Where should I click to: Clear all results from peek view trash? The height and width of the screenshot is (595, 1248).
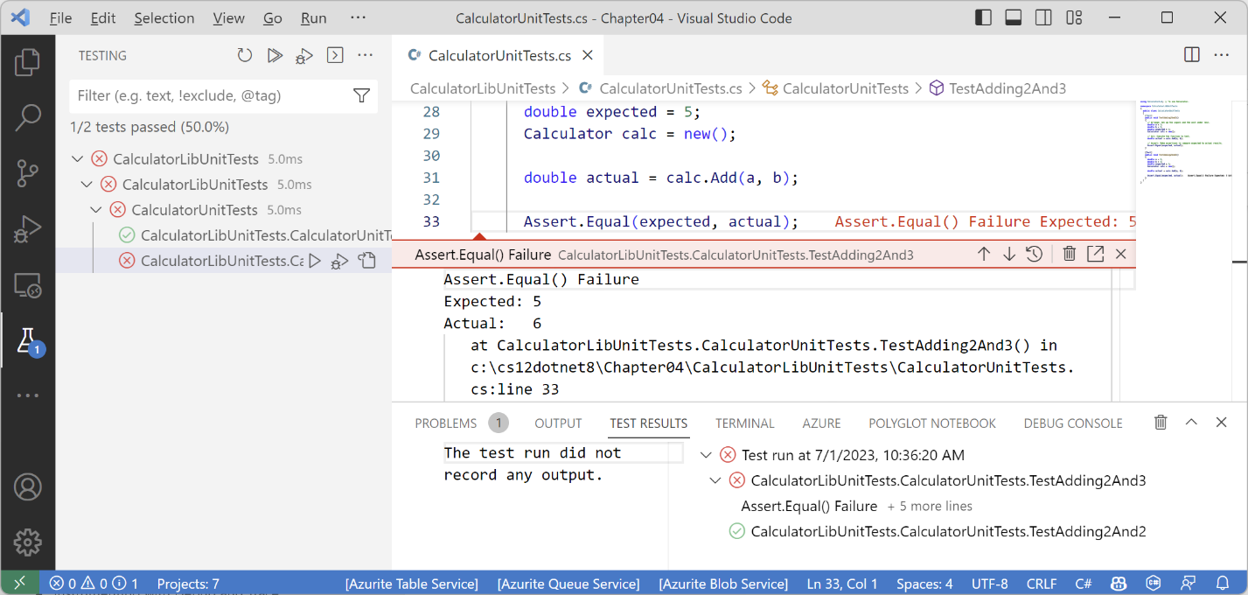[1069, 255]
